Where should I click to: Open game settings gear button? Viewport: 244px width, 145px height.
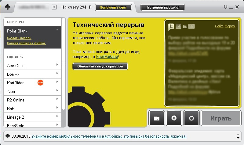pos(174,118)
